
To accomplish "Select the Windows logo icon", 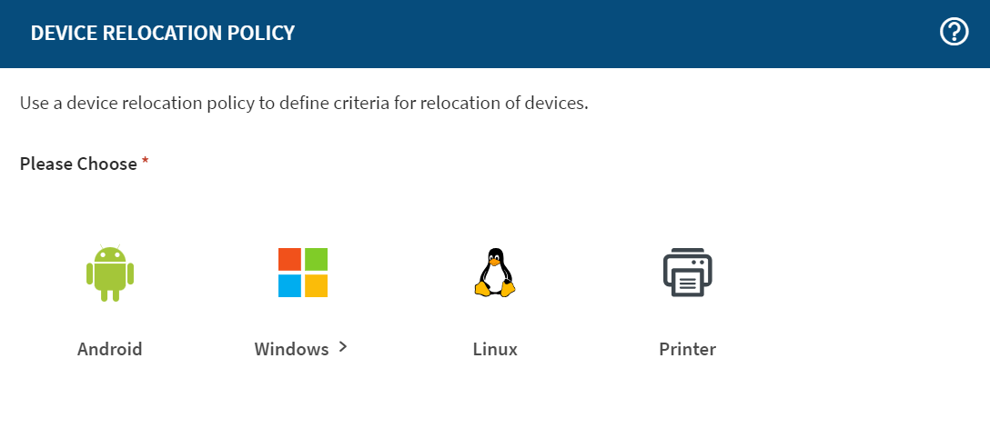I will [303, 273].
